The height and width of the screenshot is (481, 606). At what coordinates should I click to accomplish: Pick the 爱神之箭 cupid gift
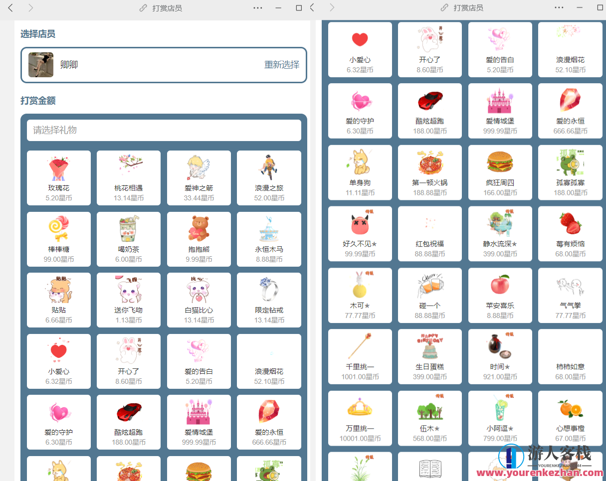(x=199, y=178)
